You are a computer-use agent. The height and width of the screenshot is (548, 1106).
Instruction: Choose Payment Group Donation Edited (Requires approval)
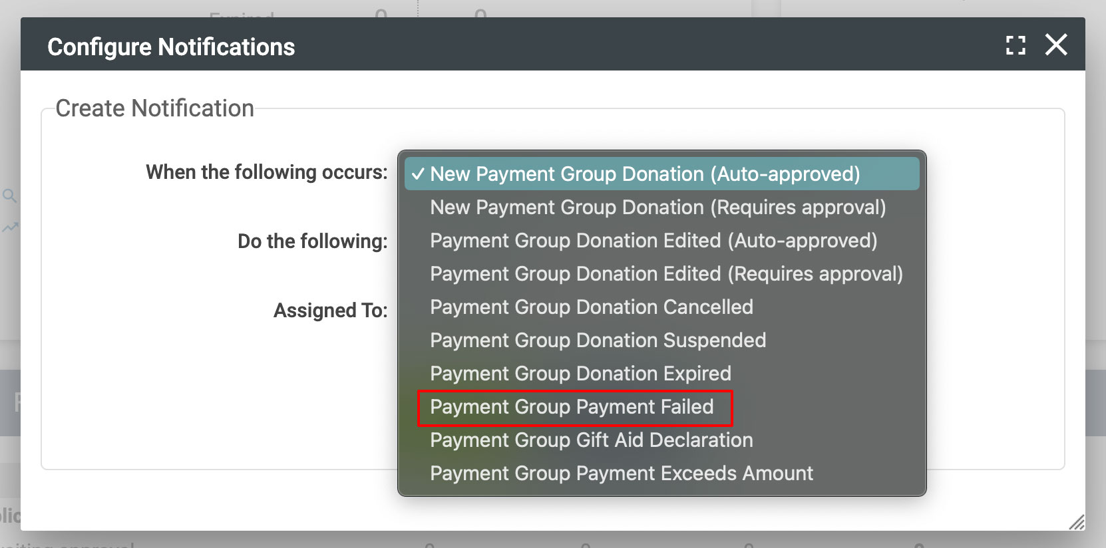(x=666, y=273)
